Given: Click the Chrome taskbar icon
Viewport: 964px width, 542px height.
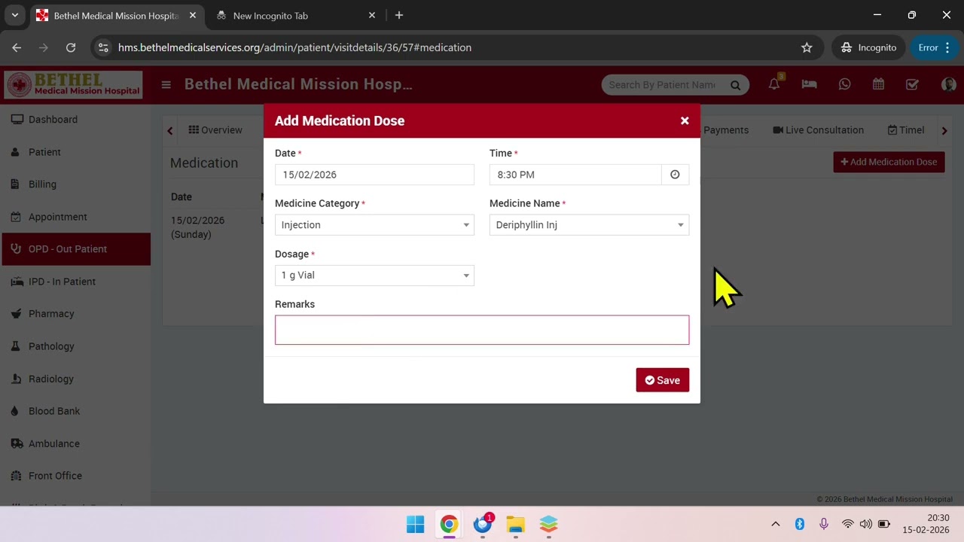Looking at the screenshot, I should click(x=449, y=525).
